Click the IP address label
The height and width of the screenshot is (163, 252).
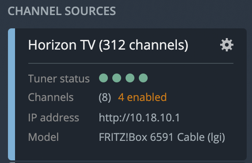(x=53, y=117)
